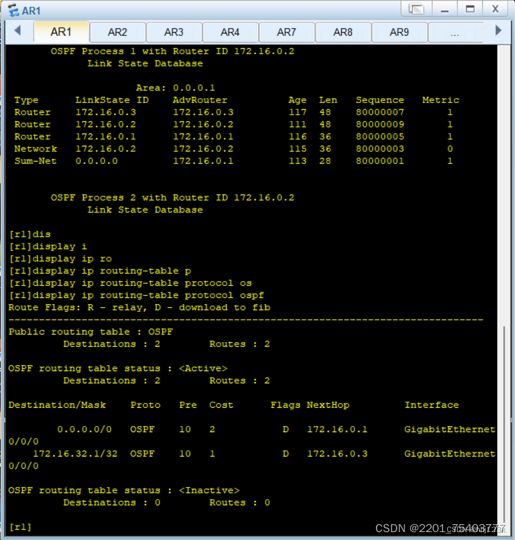
Task: Open the AR9 console tab
Action: (399, 32)
